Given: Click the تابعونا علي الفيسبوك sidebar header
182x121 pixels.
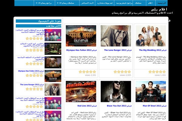Looking at the screenshot, I should (39, 21).
